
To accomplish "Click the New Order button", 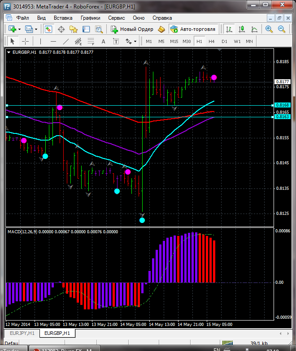I will 132,30.
